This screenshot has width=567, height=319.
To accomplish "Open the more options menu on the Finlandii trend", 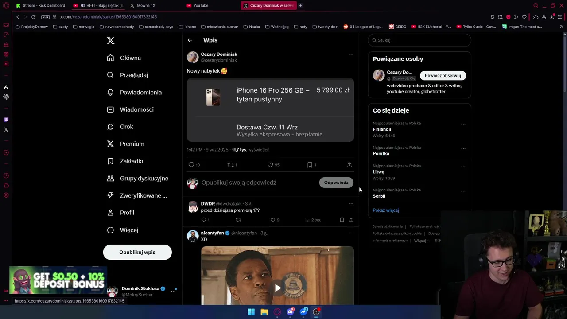I will tap(463, 124).
